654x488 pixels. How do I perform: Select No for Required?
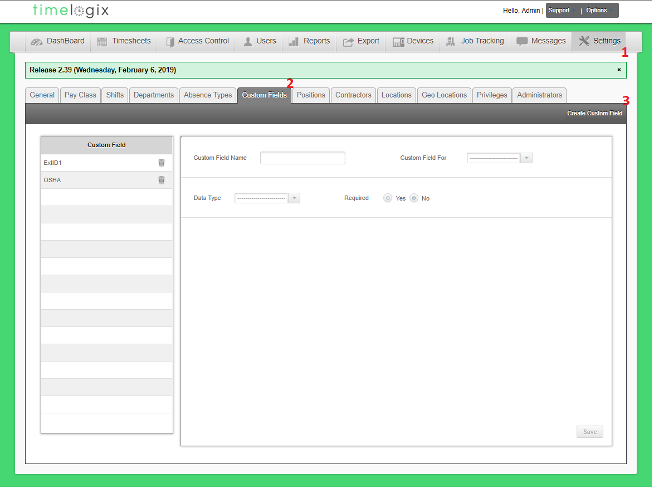[414, 198]
